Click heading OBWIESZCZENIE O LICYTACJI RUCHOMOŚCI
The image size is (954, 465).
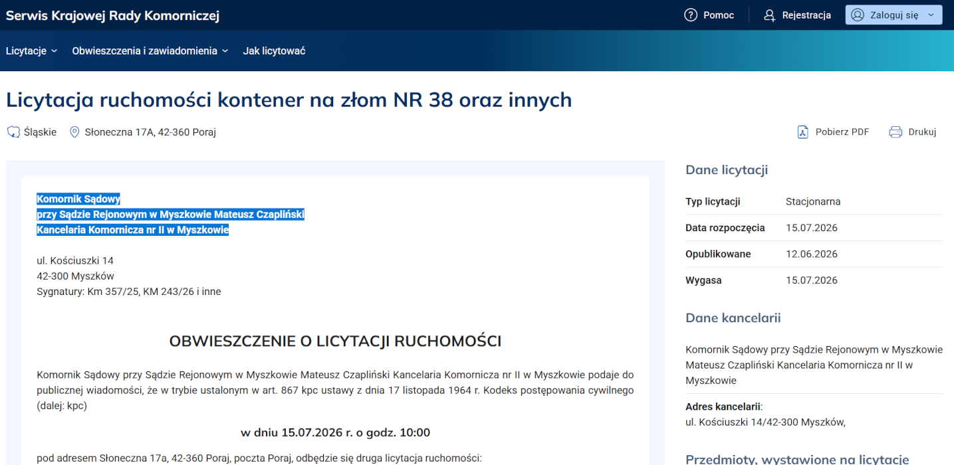click(335, 341)
